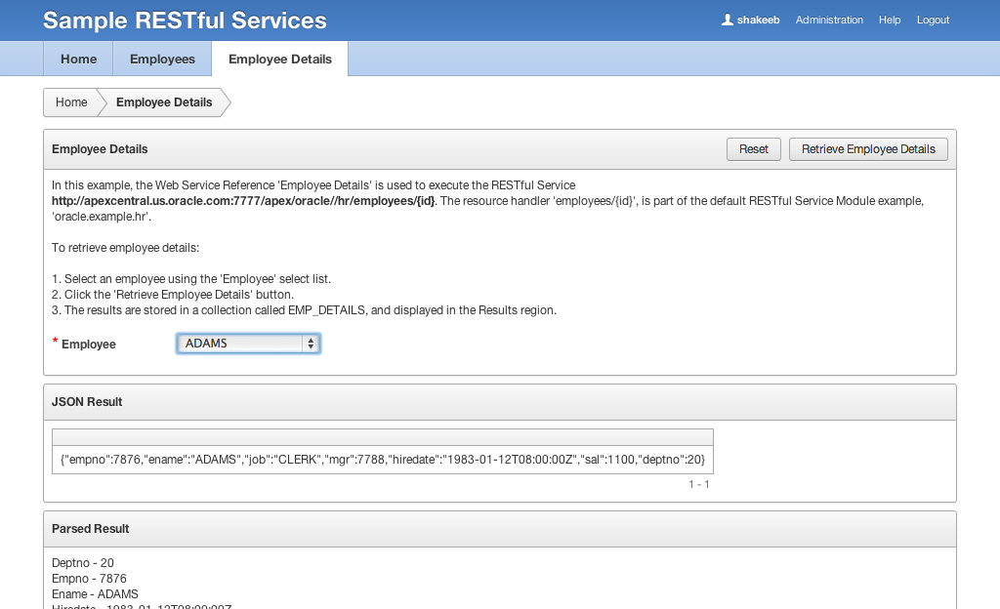Click the blank JSON result table header
Image resolution: width=1000 pixels, height=609 pixels.
(382, 437)
